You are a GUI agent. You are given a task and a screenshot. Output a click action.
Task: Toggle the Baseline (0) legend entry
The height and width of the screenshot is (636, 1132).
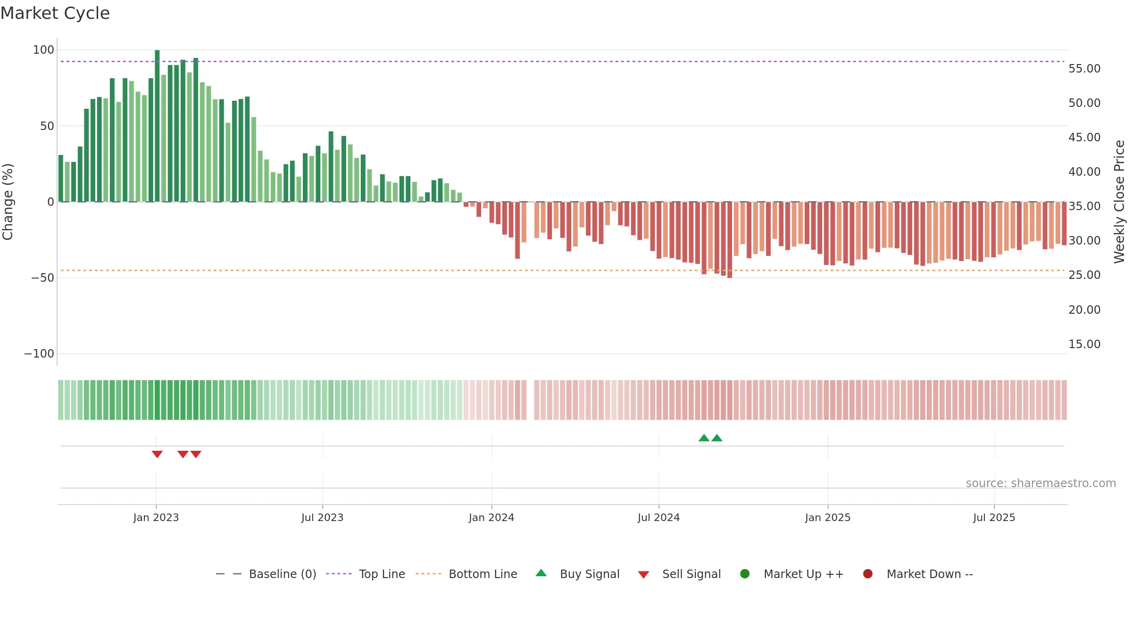(x=266, y=574)
